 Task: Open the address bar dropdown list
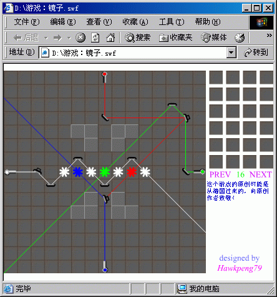tap(231, 53)
